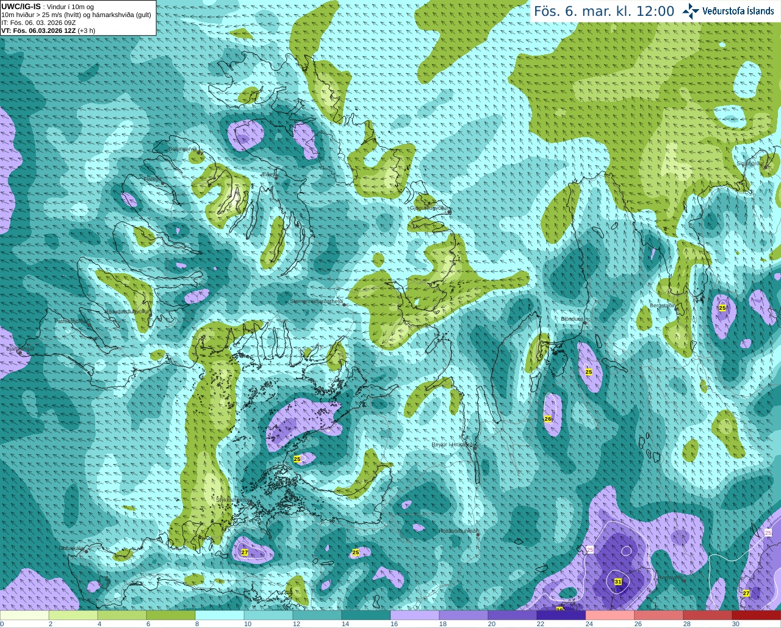Click the yellow 26 gust marker

click(548, 419)
